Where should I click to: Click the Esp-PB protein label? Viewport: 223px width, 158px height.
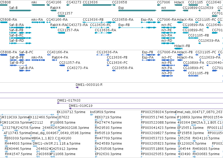(148, 52)
